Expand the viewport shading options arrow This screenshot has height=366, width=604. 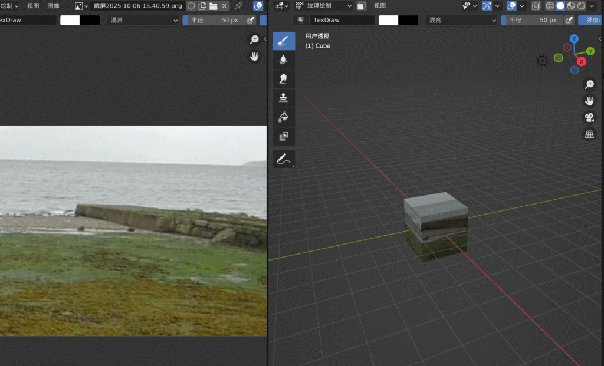pos(593,6)
